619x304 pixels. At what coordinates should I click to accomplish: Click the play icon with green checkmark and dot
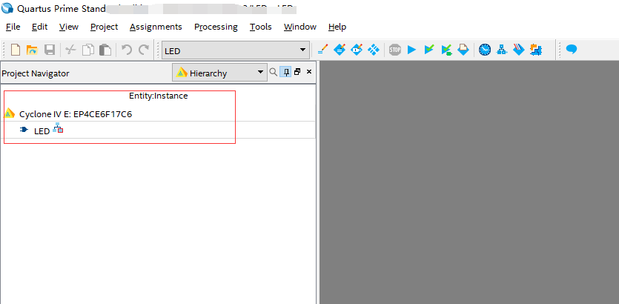click(x=446, y=50)
